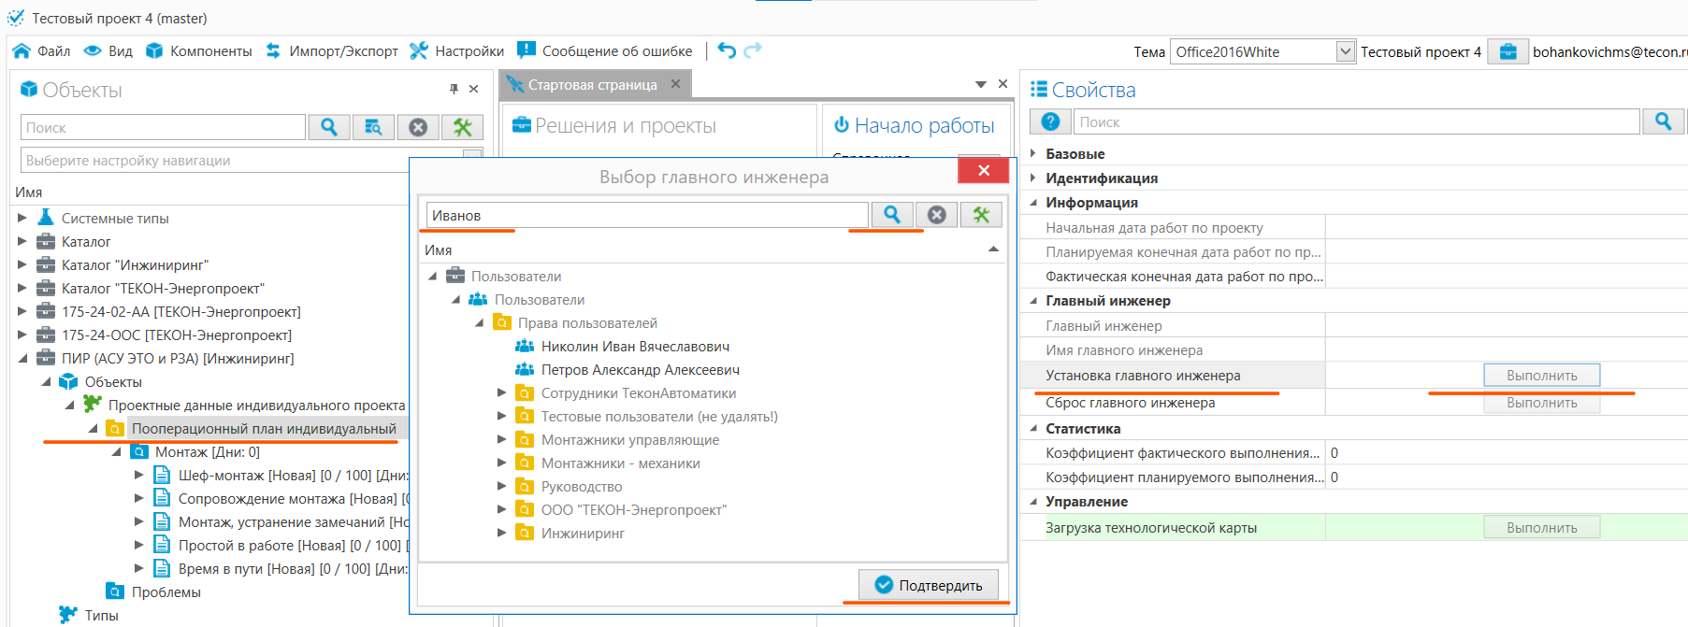Click the Objects panel advanced search icon
Viewport: 1688px width, 627px height.
pyautogui.click(x=373, y=127)
